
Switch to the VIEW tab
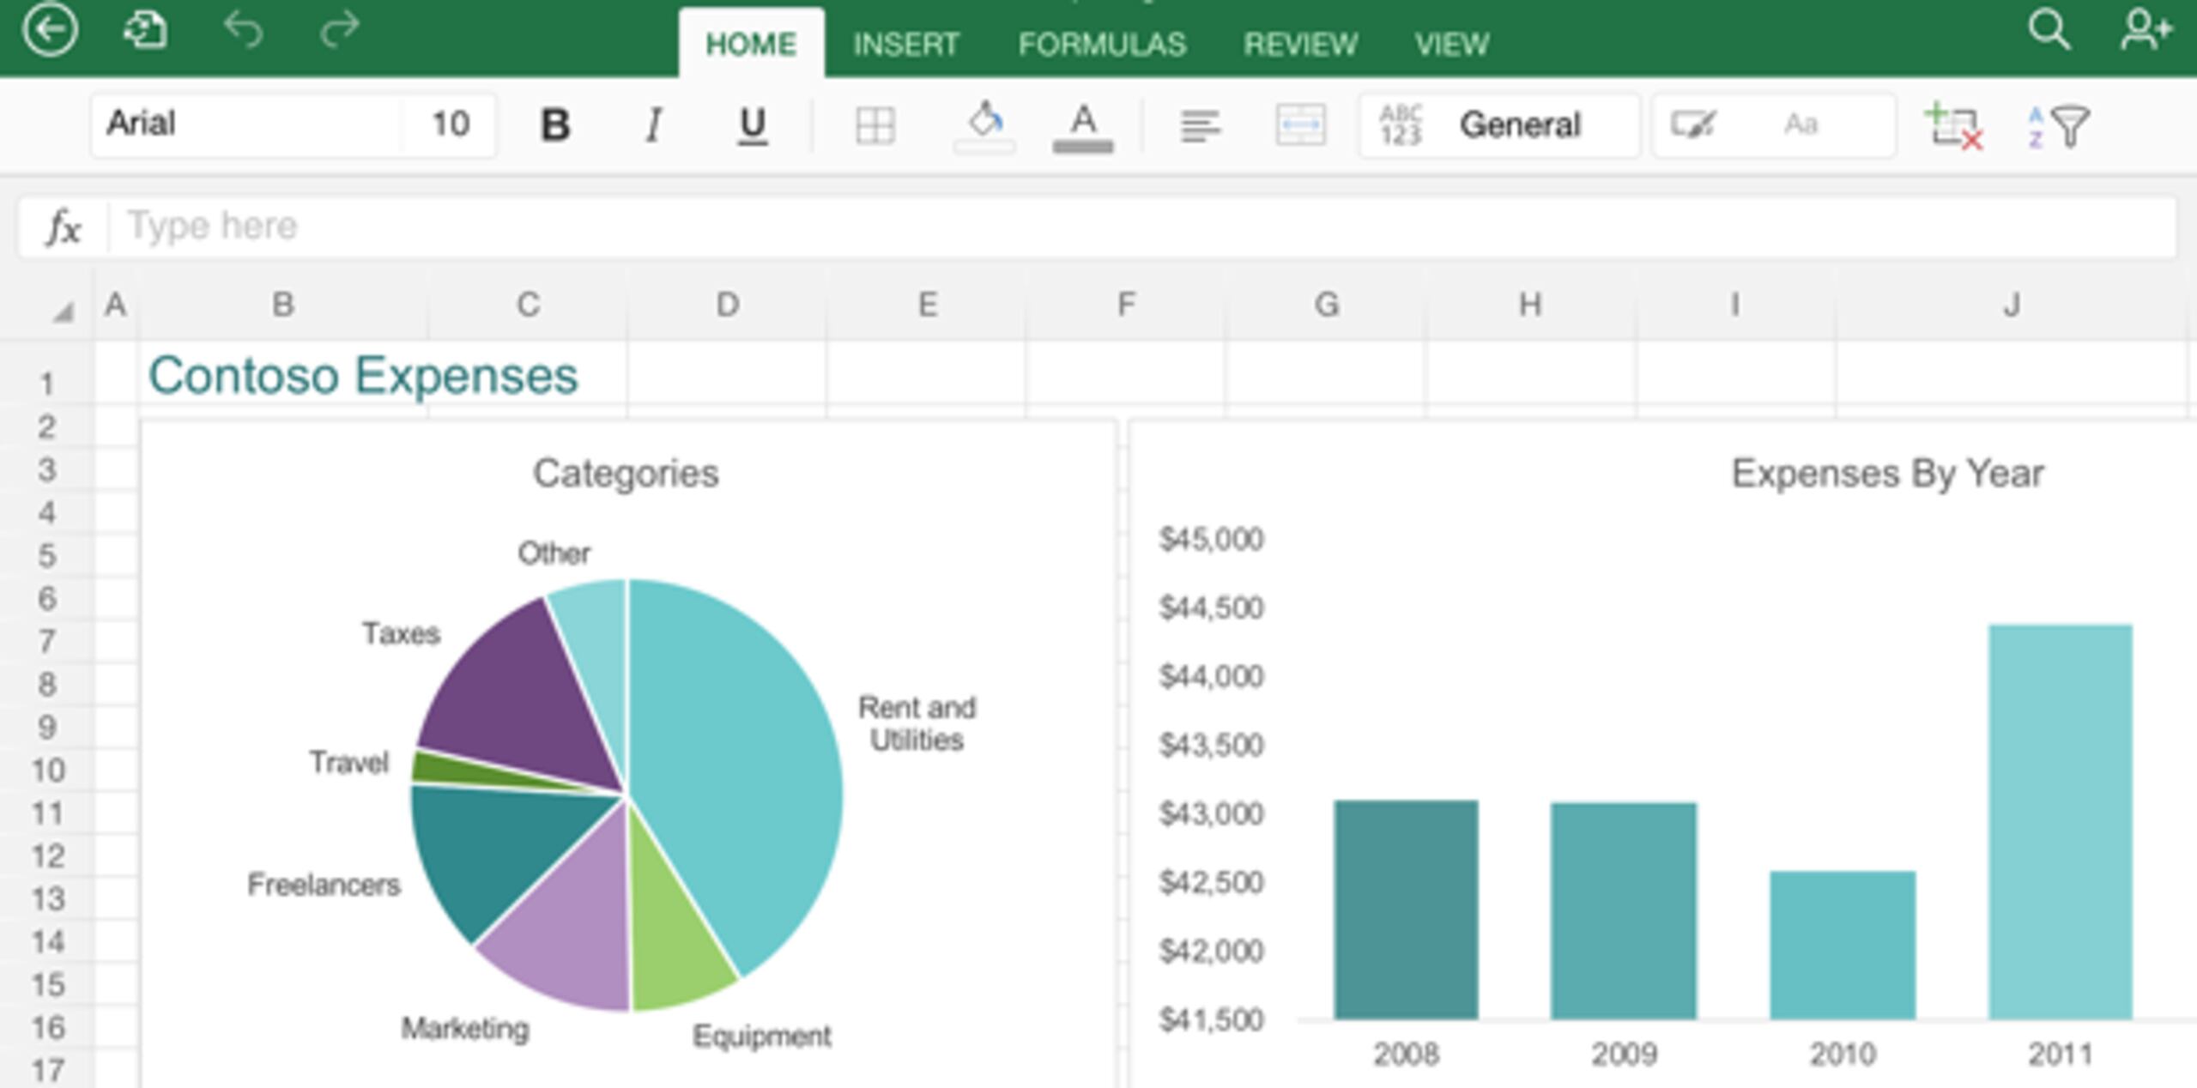tap(1451, 44)
